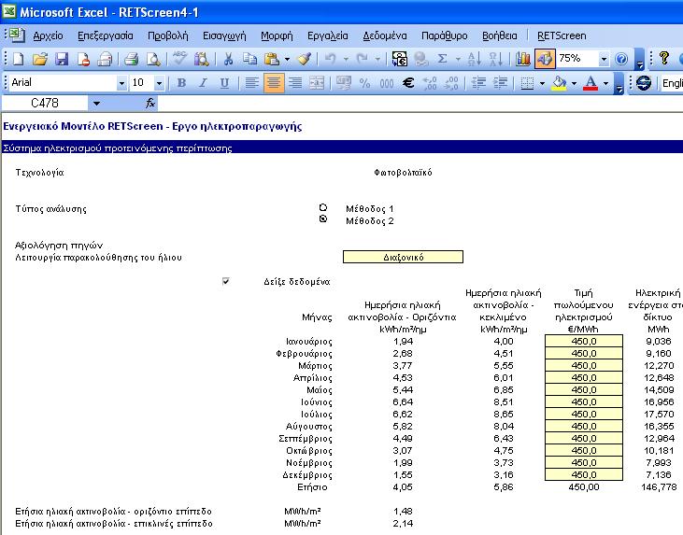Sort descending from Ω to A

coord(496,59)
